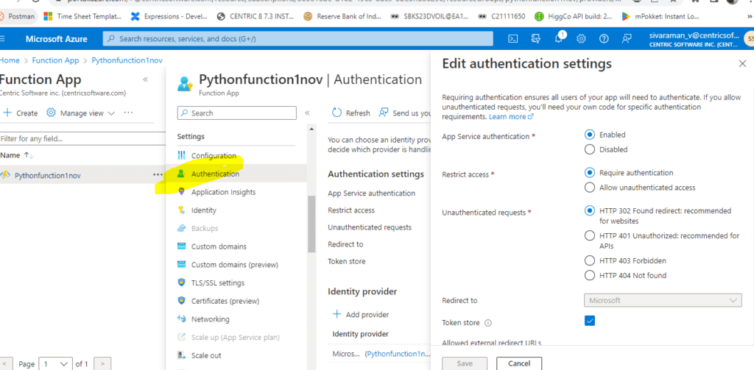Select HTTP 302 Found redirect option

(x=590, y=210)
